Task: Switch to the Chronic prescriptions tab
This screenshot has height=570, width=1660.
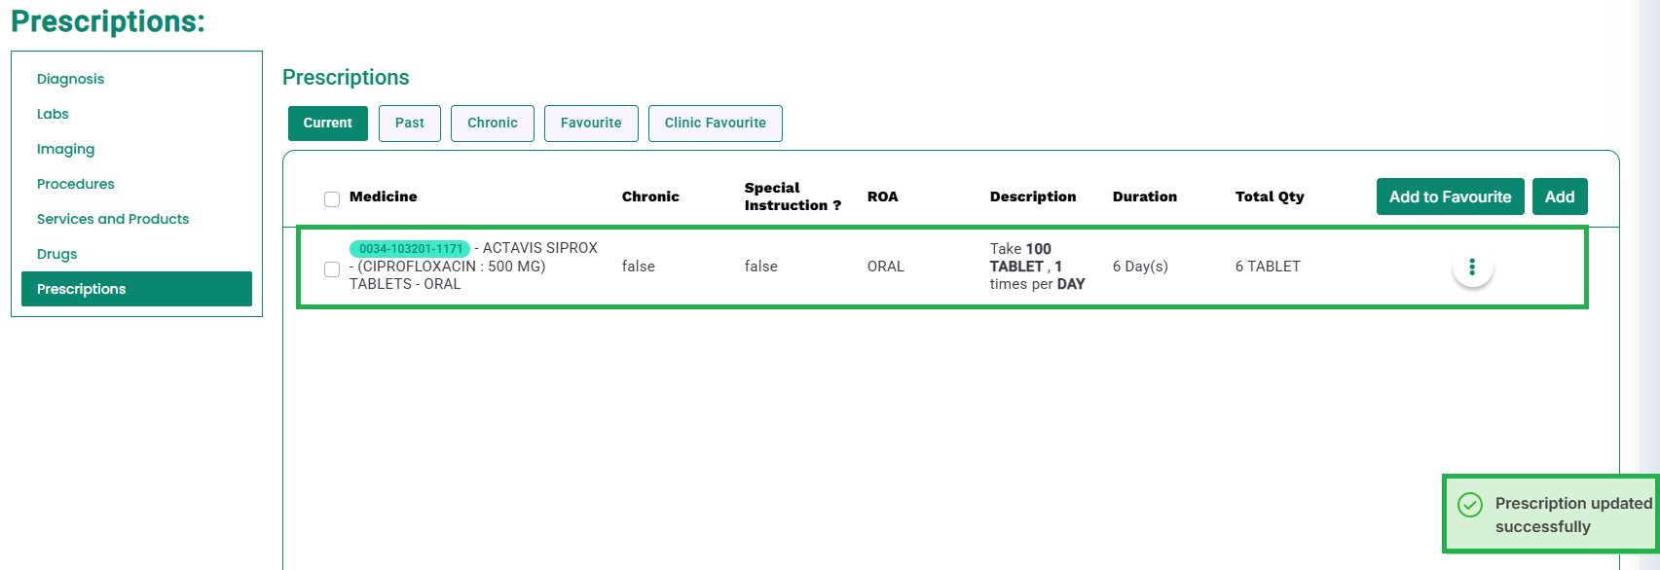Action: tap(493, 124)
